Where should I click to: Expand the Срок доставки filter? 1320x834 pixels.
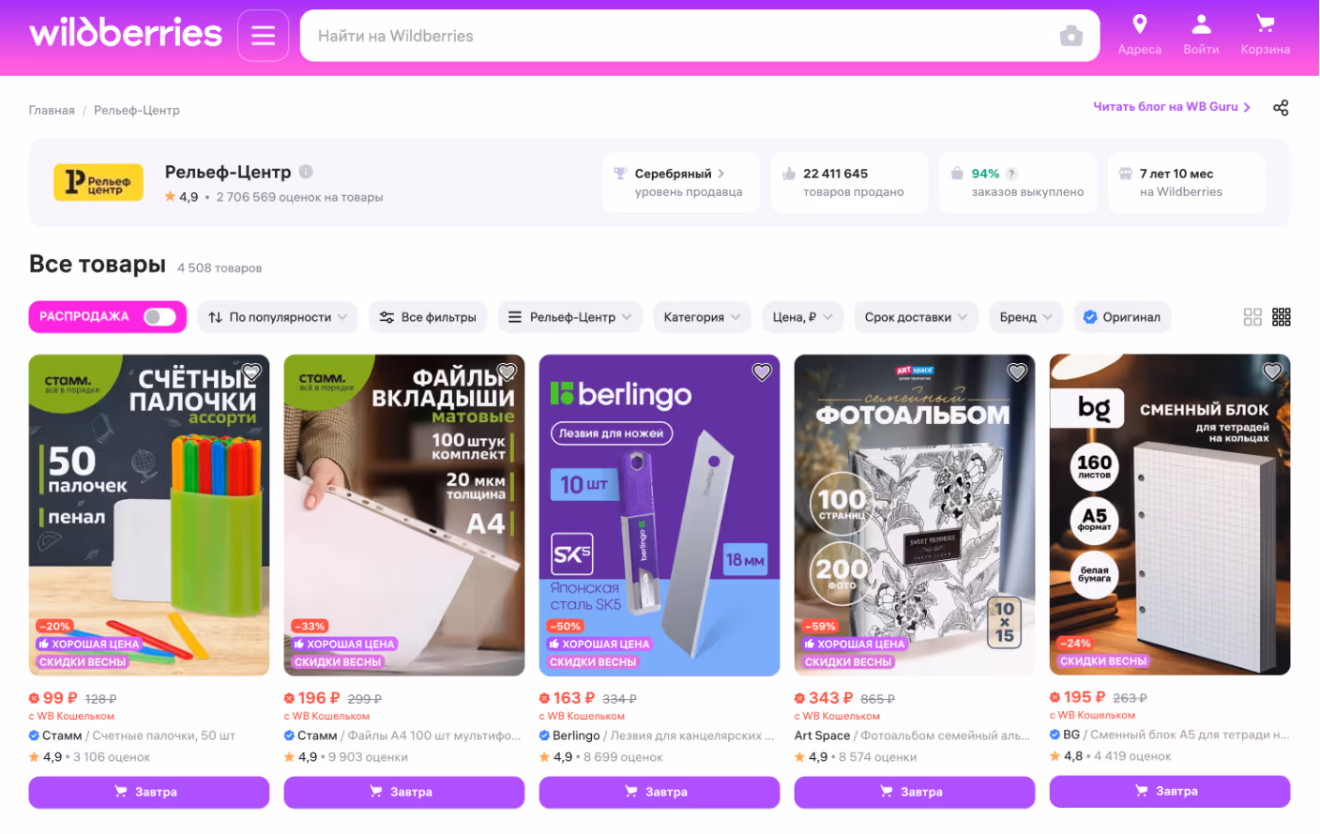[917, 317]
